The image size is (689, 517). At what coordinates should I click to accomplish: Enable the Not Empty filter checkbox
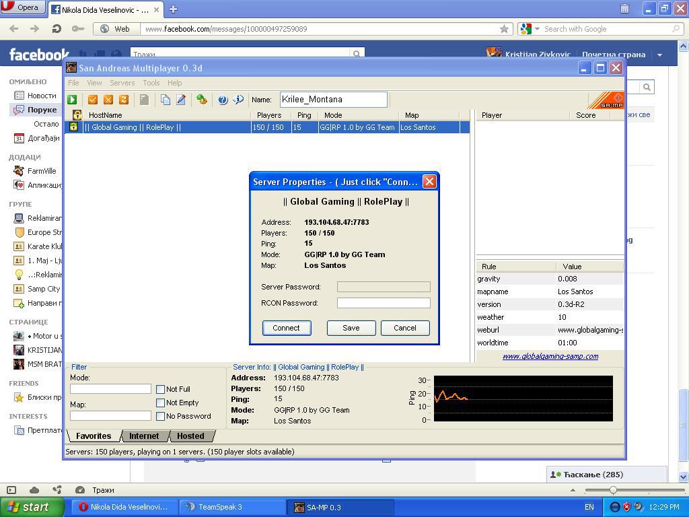tap(160, 403)
